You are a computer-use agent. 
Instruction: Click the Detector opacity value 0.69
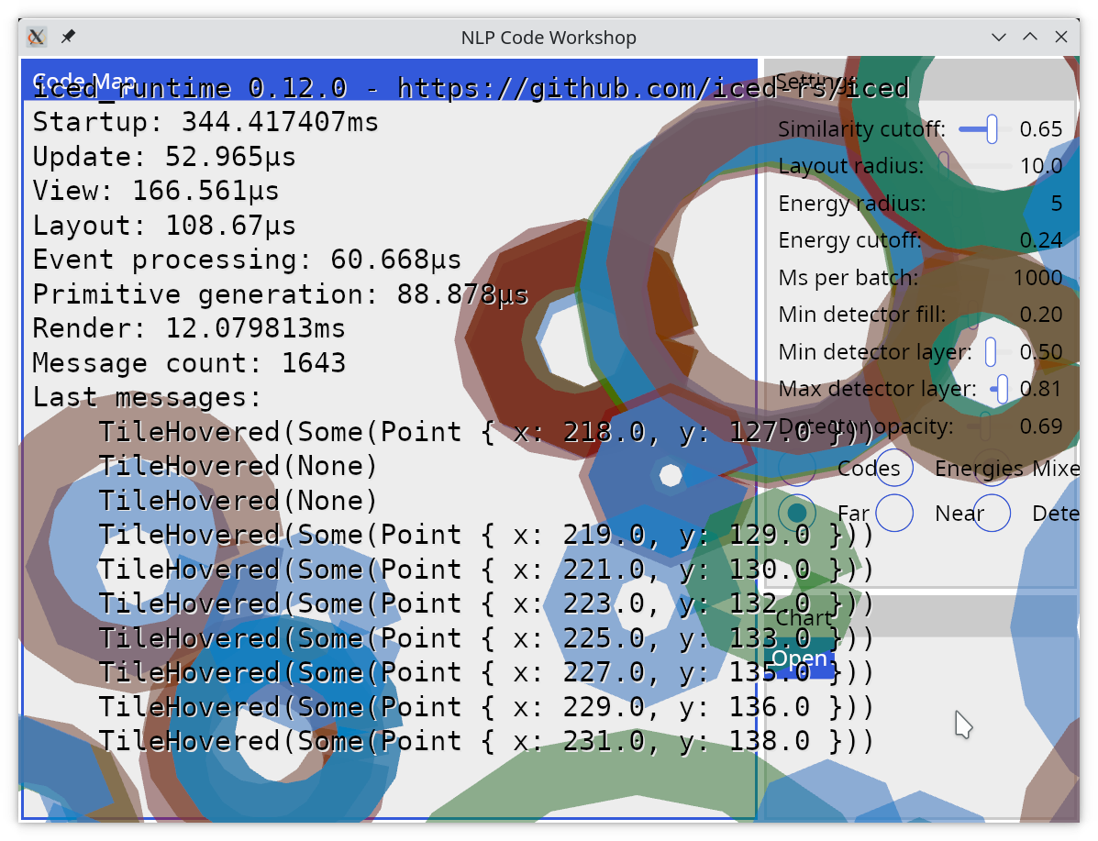click(x=1040, y=426)
